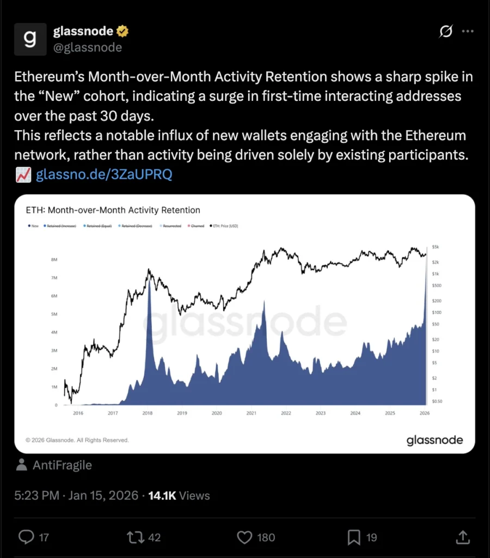490x558 pixels.
Task: Click the gold verified badge
Action: click(122, 31)
